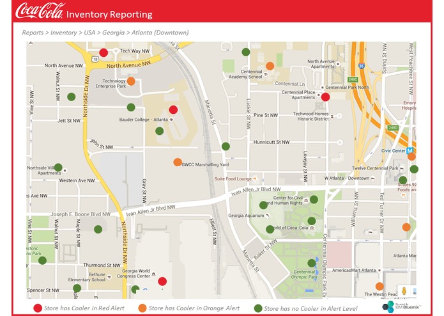Viewport: 444px width, 316px height.
Task: Click the red marker above Bauder College
Action: coord(173,109)
